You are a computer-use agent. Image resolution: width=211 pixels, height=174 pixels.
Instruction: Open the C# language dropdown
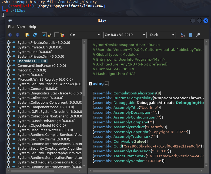tap(85, 35)
